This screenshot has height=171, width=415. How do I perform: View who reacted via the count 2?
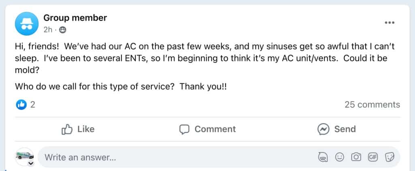(x=33, y=105)
